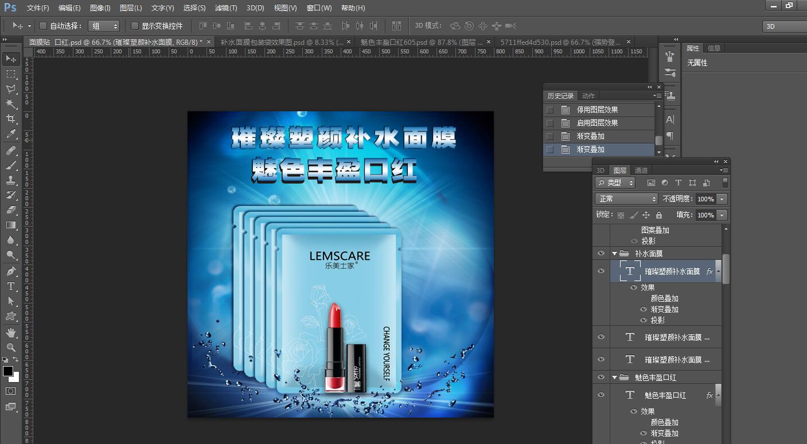Toggle Quick Mask mode icon
The image size is (807, 444).
click(x=11, y=391)
